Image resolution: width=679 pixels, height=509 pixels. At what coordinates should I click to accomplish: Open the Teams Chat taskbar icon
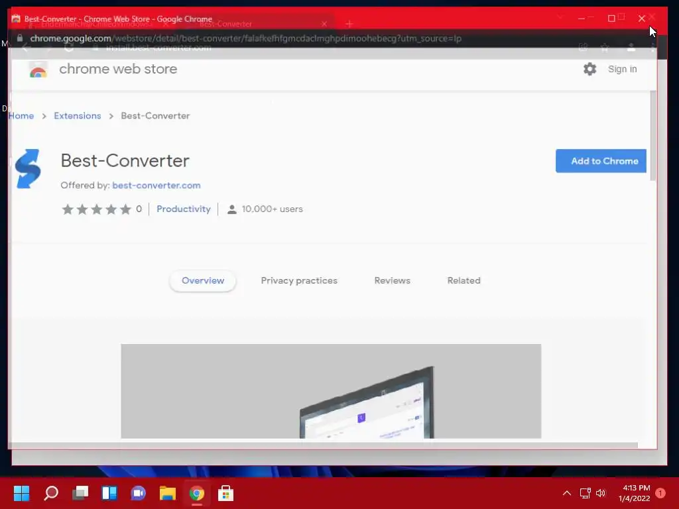[x=138, y=493]
